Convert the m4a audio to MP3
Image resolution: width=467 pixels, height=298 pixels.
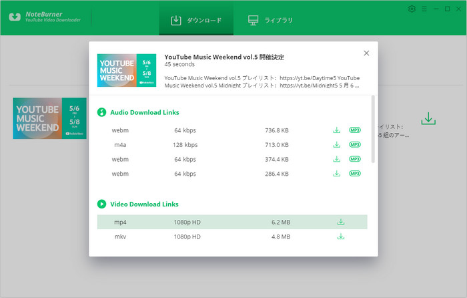pyautogui.click(x=355, y=145)
